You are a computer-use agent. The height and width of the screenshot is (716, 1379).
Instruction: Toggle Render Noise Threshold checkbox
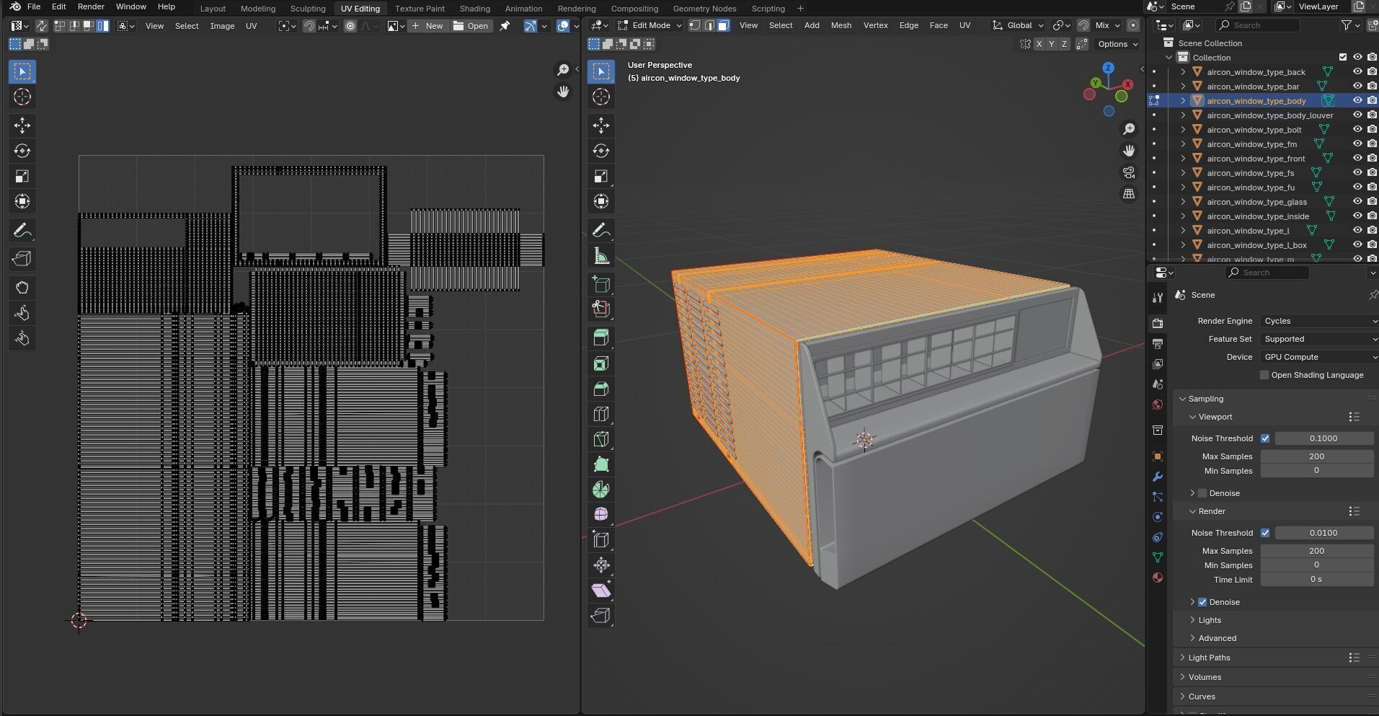1265,533
